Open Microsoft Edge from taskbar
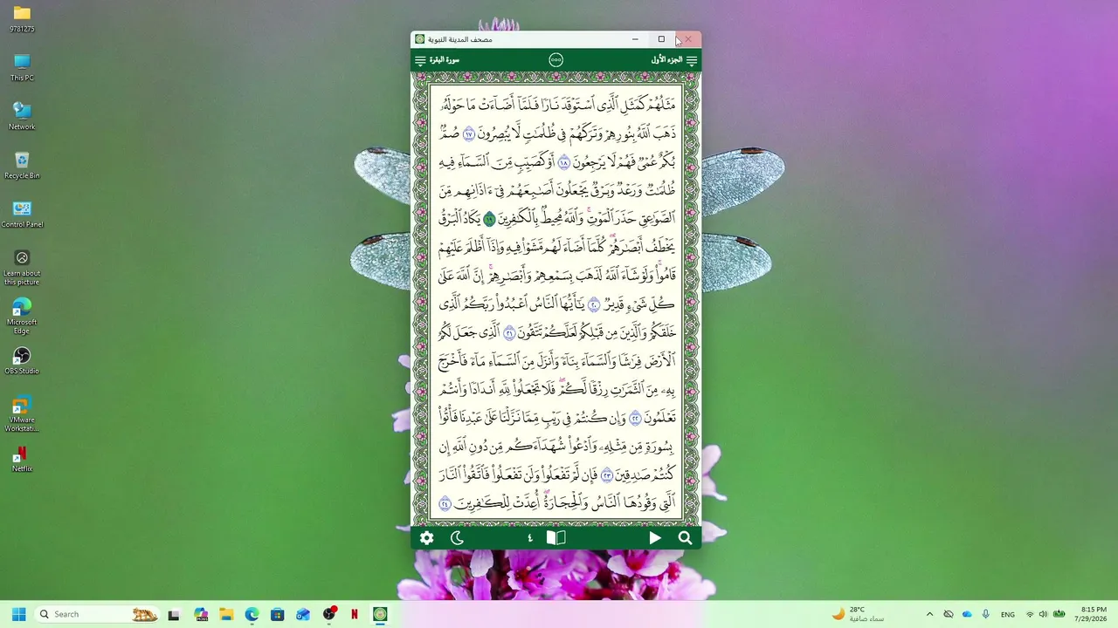1118x628 pixels. pos(252,614)
